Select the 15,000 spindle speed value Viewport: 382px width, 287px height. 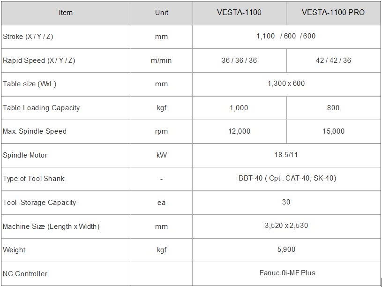333,131
